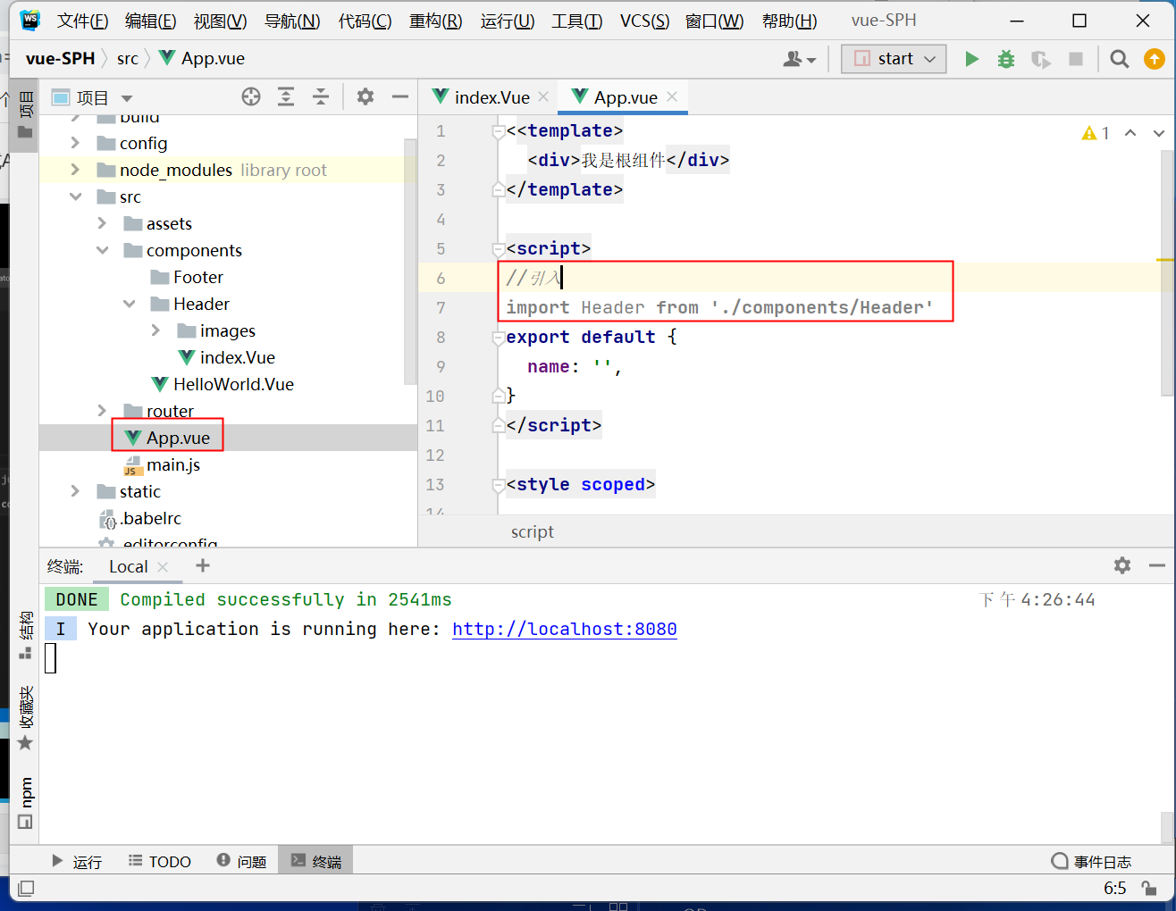Viewport: 1176px width, 911px height.
Task: Open the Event Log (事件日志)
Action: [x=1091, y=862]
